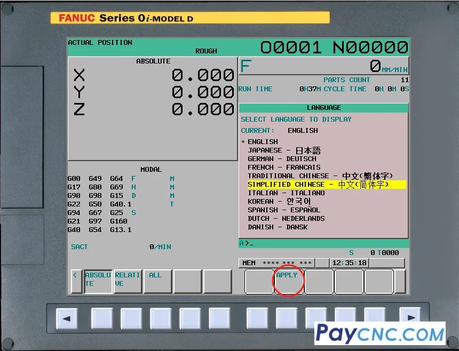Select JAPANESE in the language list
The width and height of the screenshot is (459, 351).
coord(284,150)
